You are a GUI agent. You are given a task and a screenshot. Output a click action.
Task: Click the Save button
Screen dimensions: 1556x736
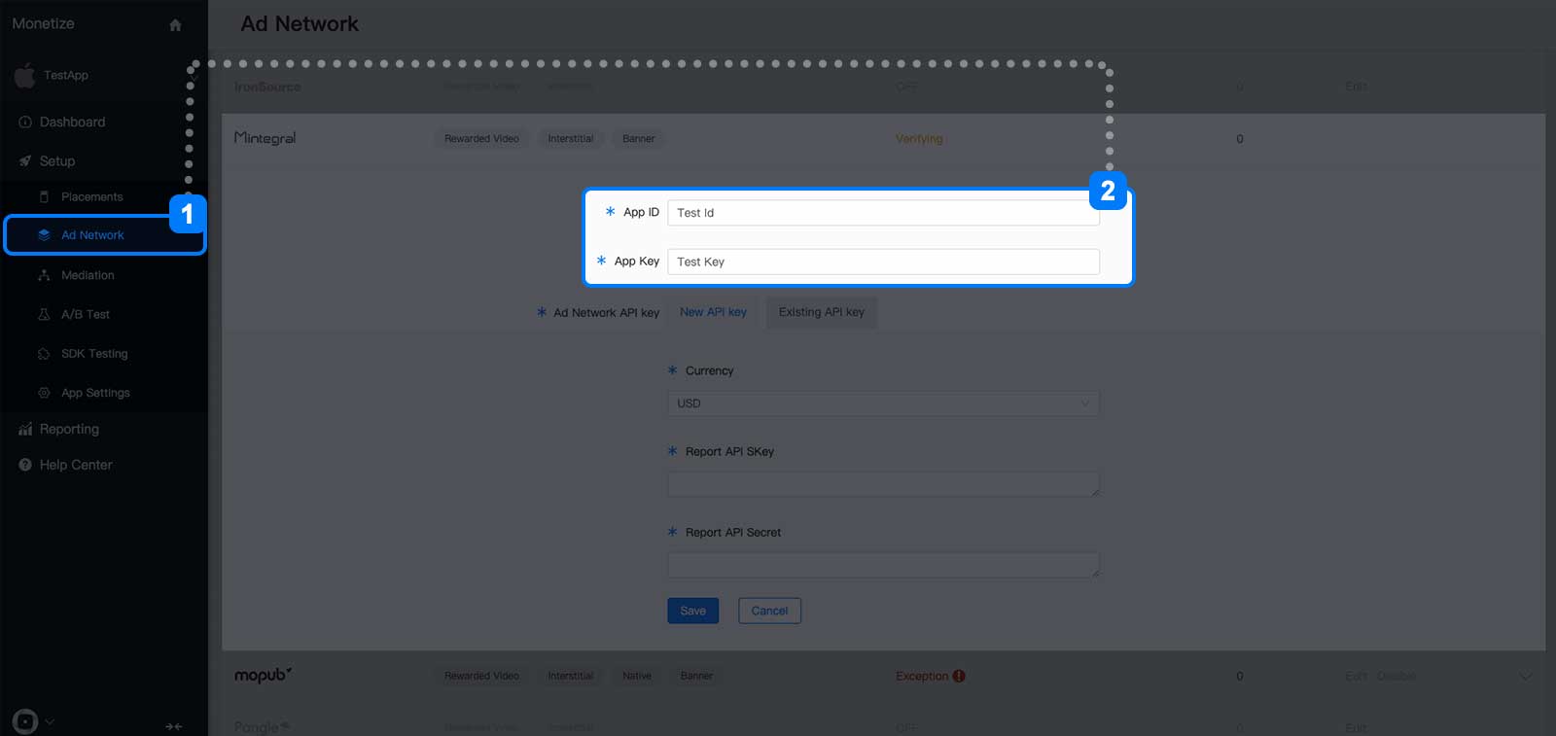pyautogui.click(x=693, y=611)
